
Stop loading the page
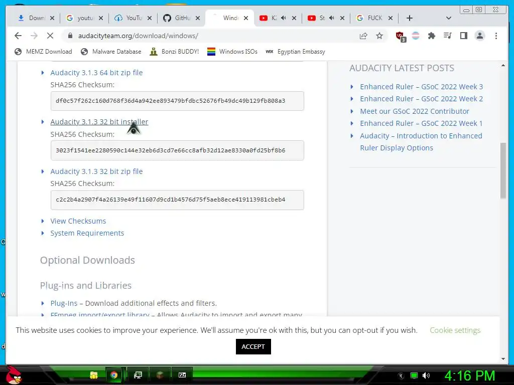(x=50, y=36)
